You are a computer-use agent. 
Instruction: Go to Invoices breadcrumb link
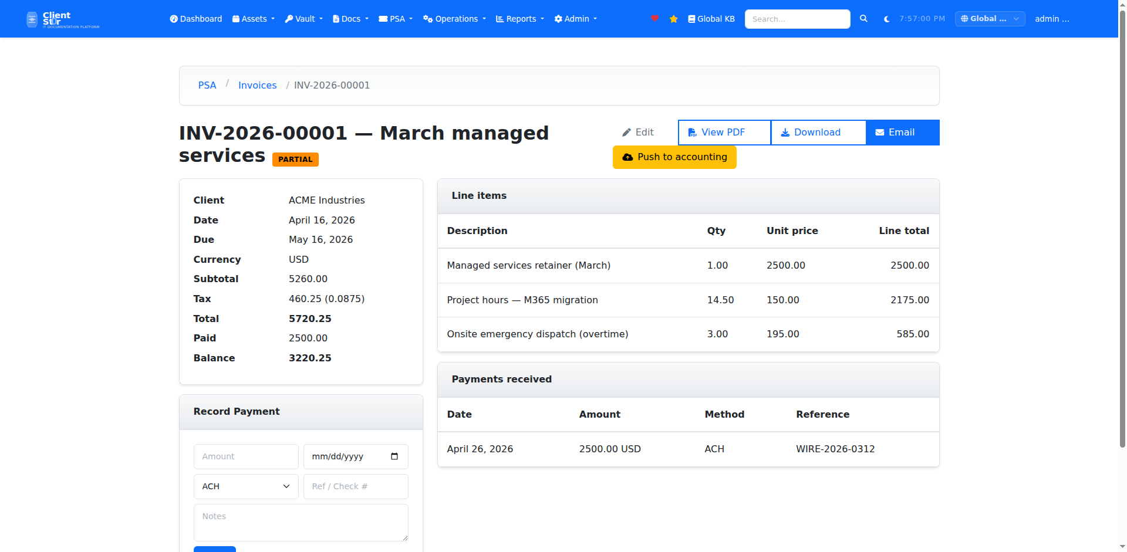tap(257, 85)
